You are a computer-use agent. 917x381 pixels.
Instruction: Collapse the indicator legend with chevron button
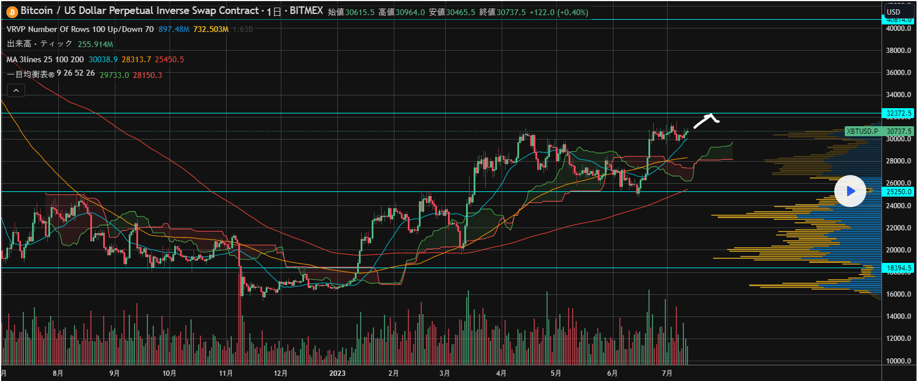[x=16, y=90]
